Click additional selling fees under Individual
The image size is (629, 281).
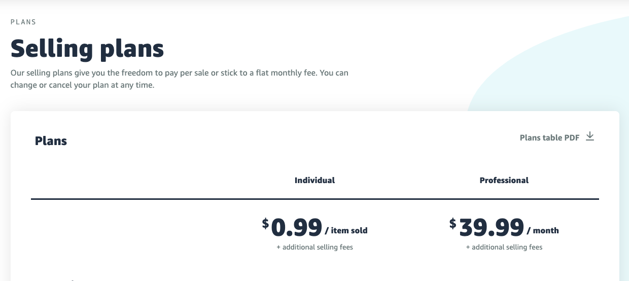pos(314,247)
